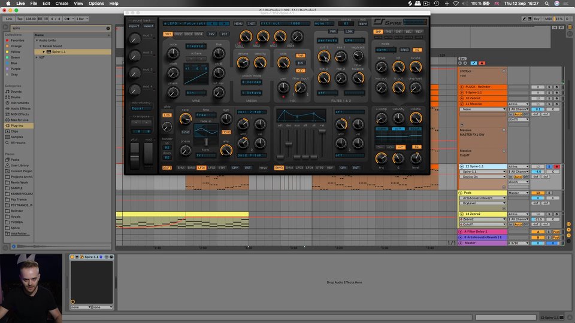
Task: Open Spire oscillator Classic mode selector
Action: 196,46
